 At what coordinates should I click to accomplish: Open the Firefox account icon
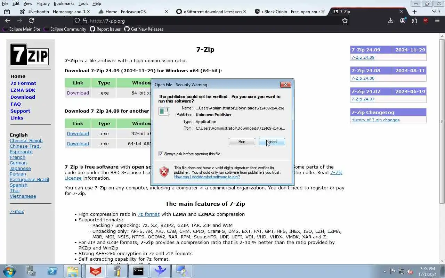click(x=403, y=21)
